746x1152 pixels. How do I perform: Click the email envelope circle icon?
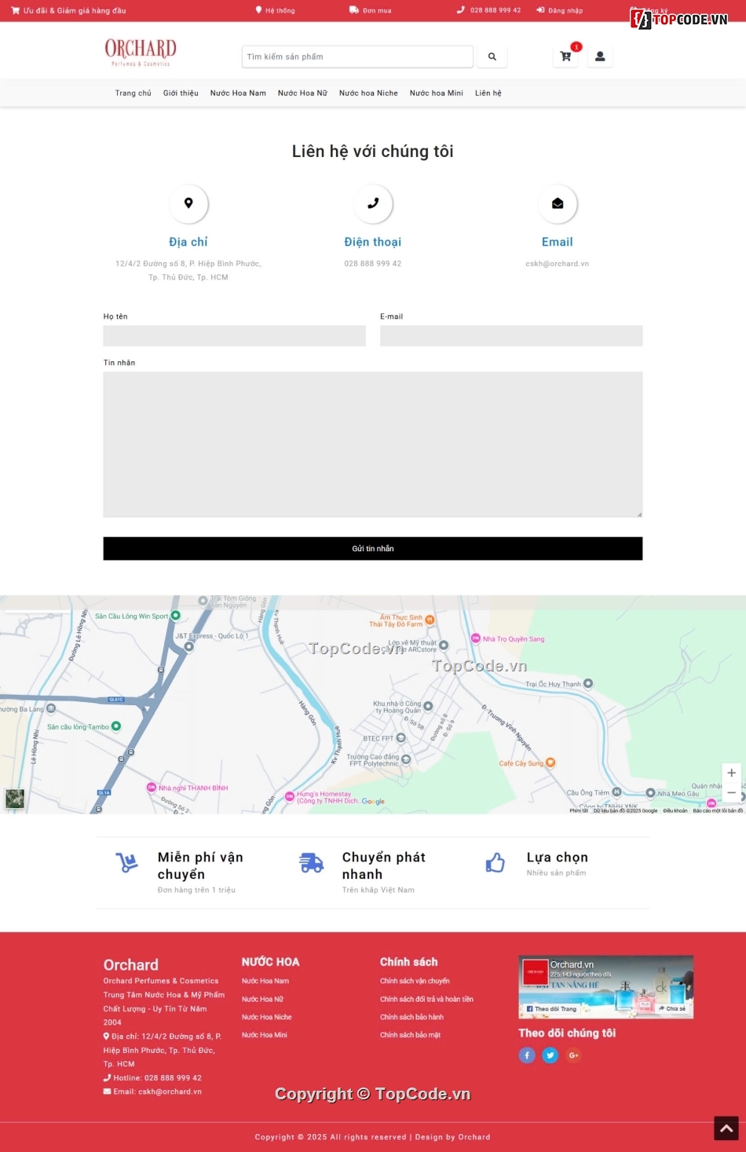coord(558,203)
